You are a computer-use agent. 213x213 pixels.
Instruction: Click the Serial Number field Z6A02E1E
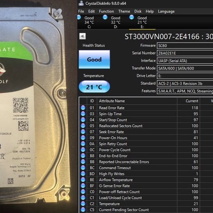coord(185,53)
